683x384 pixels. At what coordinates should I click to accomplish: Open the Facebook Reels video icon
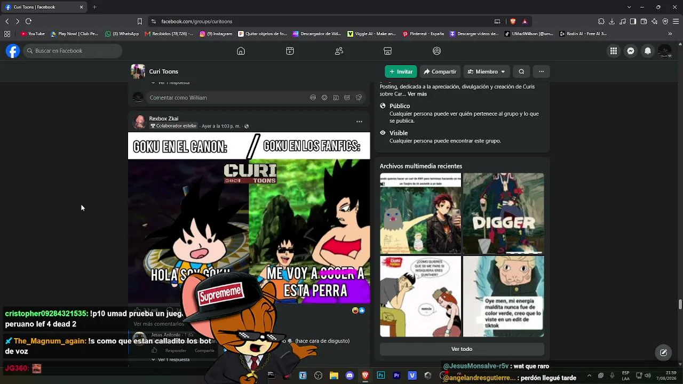tap(290, 51)
